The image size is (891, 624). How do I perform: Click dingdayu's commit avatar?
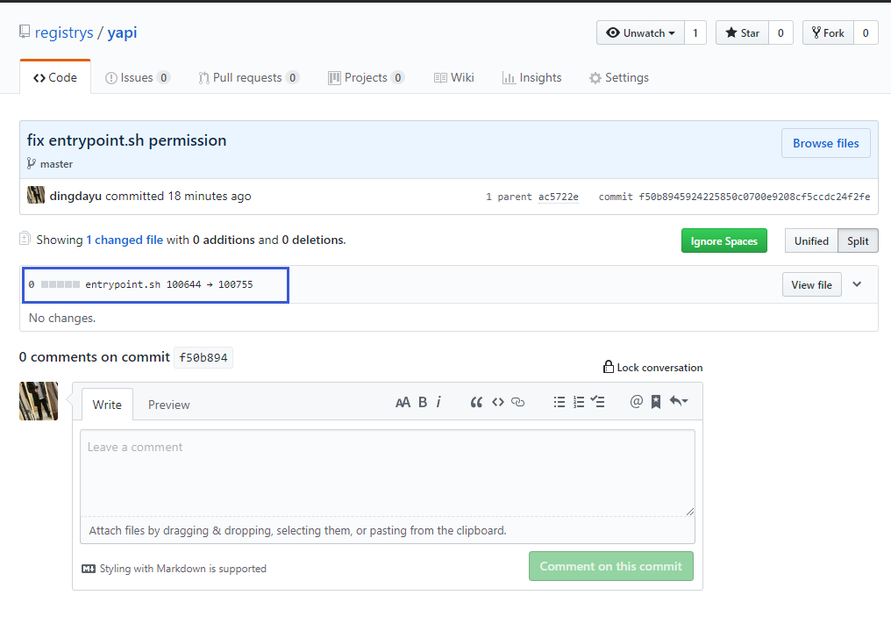coord(36,195)
